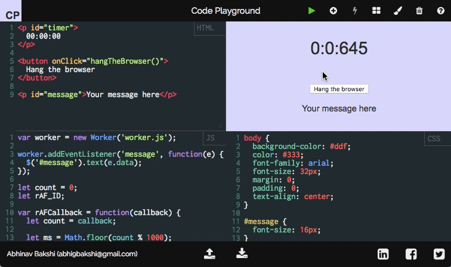Click the 'var worker = new Worker' line
The height and width of the screenshot is (267, 451).
[x=97, y=138]
